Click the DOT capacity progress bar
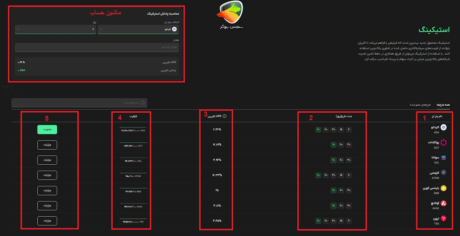 pyautogui.click(x=133, y=142)
